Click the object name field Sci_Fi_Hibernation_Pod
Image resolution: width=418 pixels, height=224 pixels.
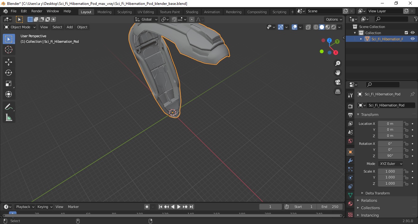pos(390,105)
